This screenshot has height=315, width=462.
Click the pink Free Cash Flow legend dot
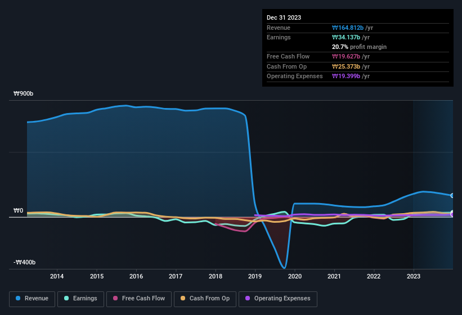115,298
